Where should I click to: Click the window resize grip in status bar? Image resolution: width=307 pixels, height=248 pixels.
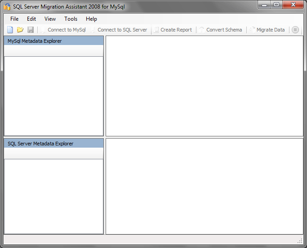click(301, 241)
